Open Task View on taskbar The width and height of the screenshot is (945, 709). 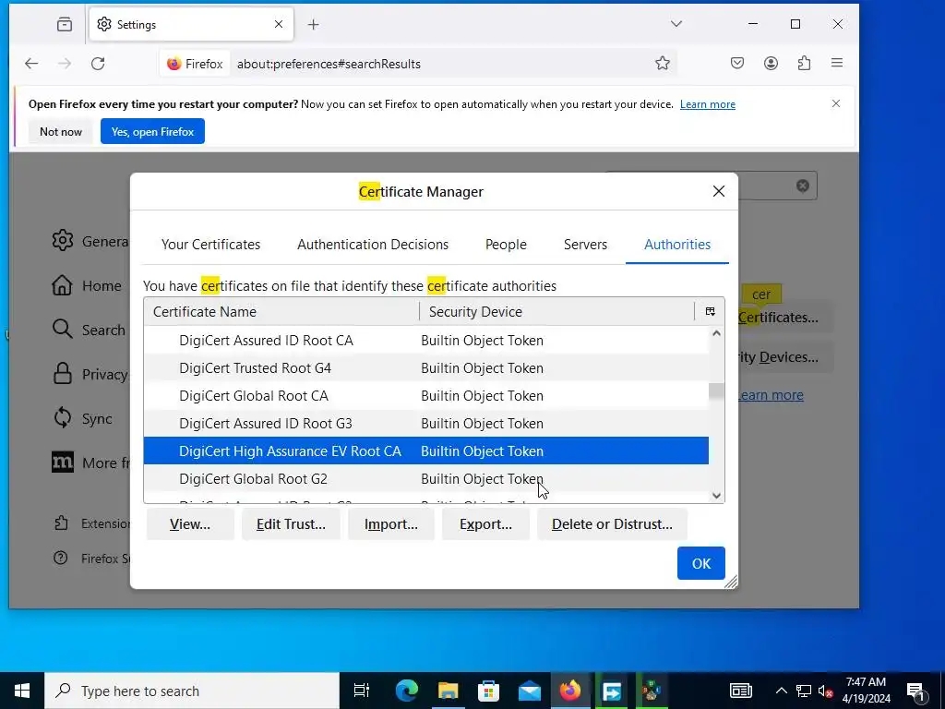(362, 691)
